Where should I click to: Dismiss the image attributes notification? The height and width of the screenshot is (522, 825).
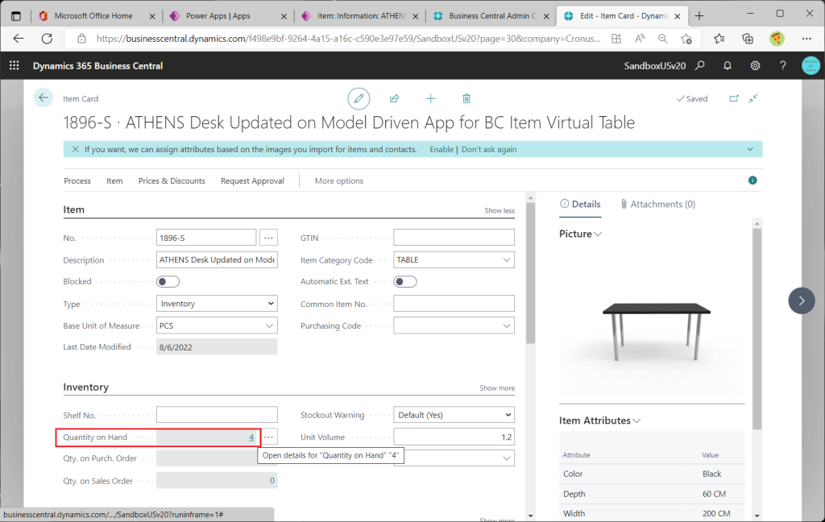pos(75,150)
